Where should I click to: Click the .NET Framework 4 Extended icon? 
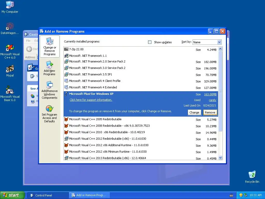66,87
